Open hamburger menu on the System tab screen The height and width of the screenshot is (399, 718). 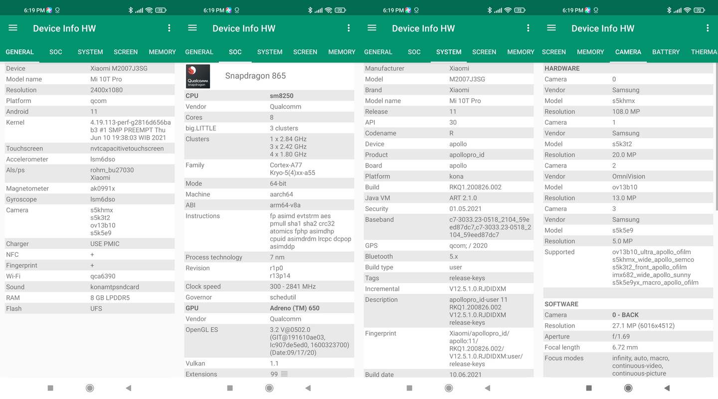tap(372, 28)
